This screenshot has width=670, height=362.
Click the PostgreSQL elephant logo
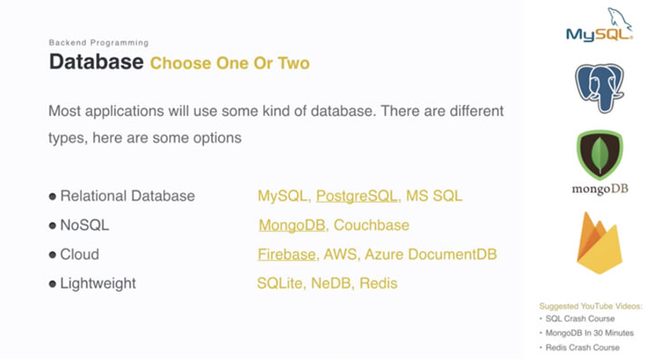point(599,88)
